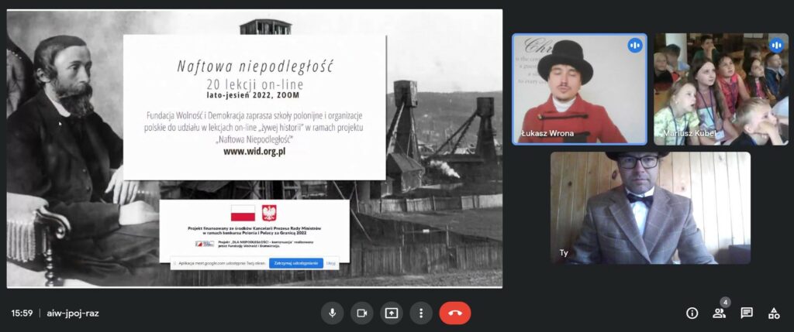The image size is (794, 332).
Task: Click Łukasz Wrona's audio indicator icon
Action: (x=635, y=46)
